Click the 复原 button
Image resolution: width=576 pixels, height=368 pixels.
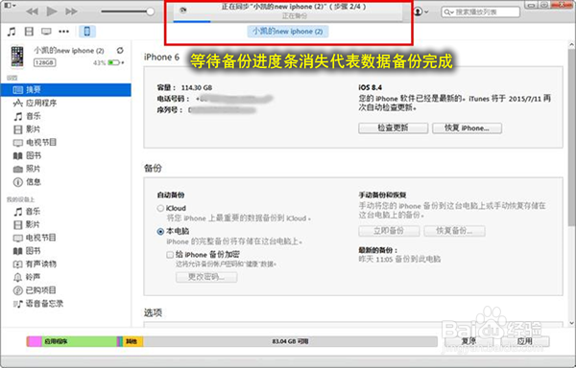468,341
